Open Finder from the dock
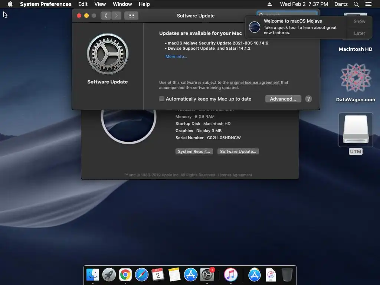Viewport: 380px width, 285px height. tap(92, 275)
